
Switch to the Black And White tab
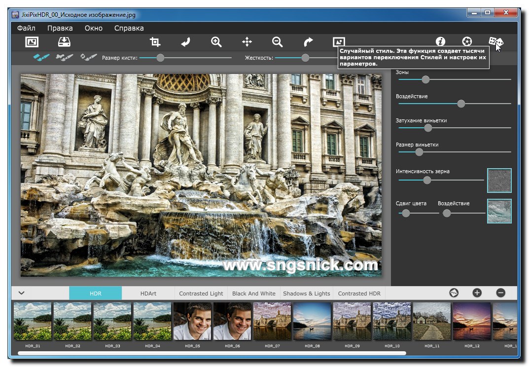point(254,294)
